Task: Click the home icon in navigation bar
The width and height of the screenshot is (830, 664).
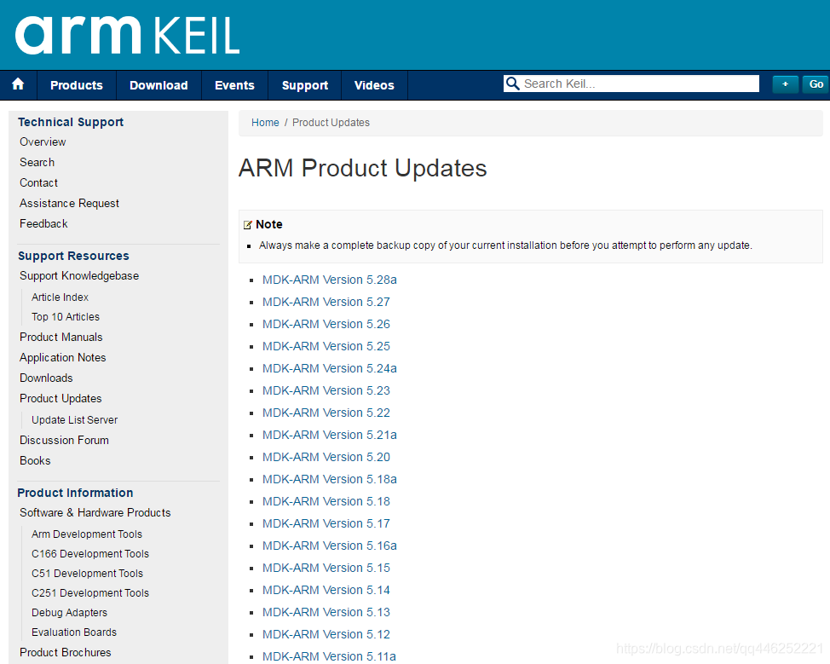Action: [x=18, y=84]
